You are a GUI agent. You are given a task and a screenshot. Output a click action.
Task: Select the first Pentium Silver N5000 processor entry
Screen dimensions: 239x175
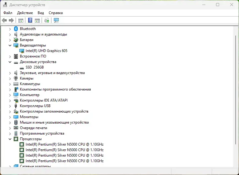pyautogui.click(x=65, y=144)
